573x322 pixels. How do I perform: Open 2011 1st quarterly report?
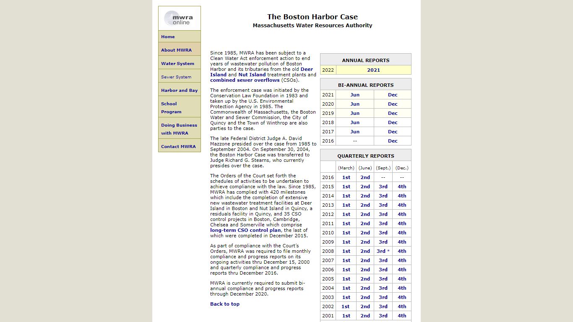point(346,223)
